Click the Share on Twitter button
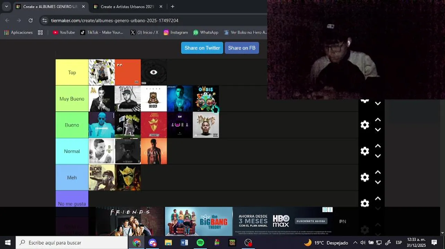 pyautogui.click(x=202, y=48)
